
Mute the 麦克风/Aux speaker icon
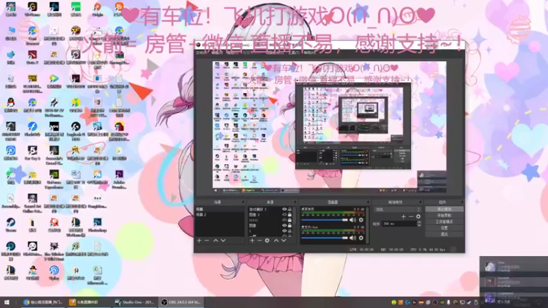click(x=353, y=238)
